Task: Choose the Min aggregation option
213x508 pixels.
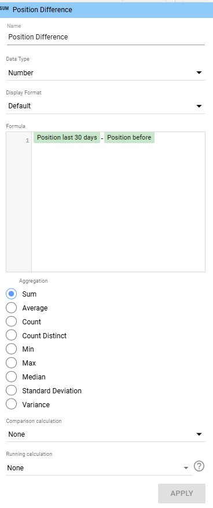Action: pos(12,349)
